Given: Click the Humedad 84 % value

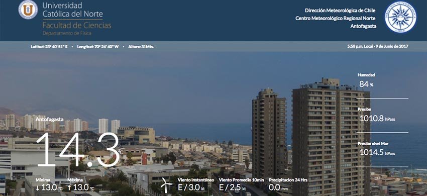Looking at the screenshot, I should 366,84.
